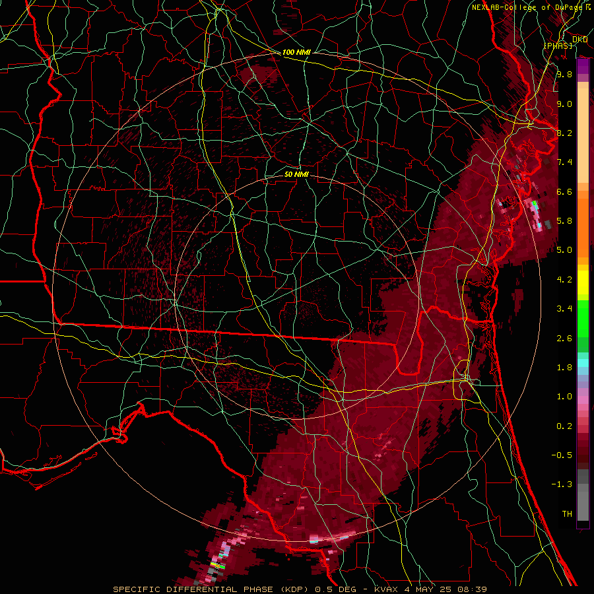The image size is (594, 594).
Task: Click the -1.3 value on color scale
Action: [562, 484]
